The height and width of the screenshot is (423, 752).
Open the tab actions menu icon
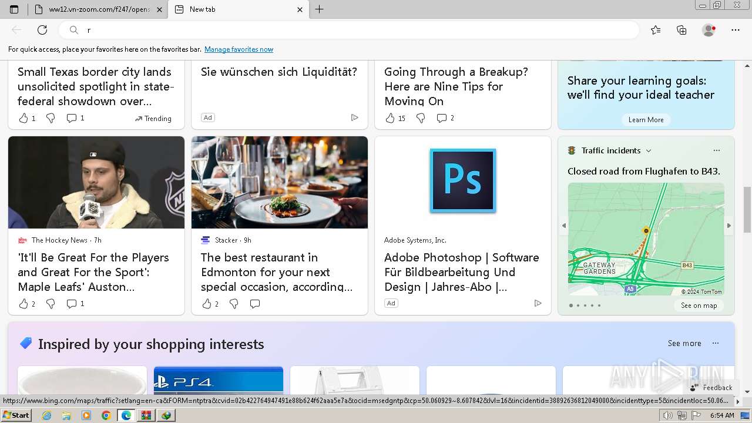pos(14,9)
